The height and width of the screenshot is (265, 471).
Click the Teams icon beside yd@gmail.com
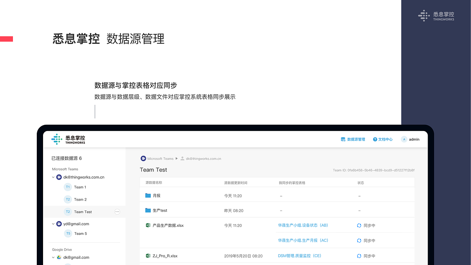pyautogui.click(x=59, y=224)
